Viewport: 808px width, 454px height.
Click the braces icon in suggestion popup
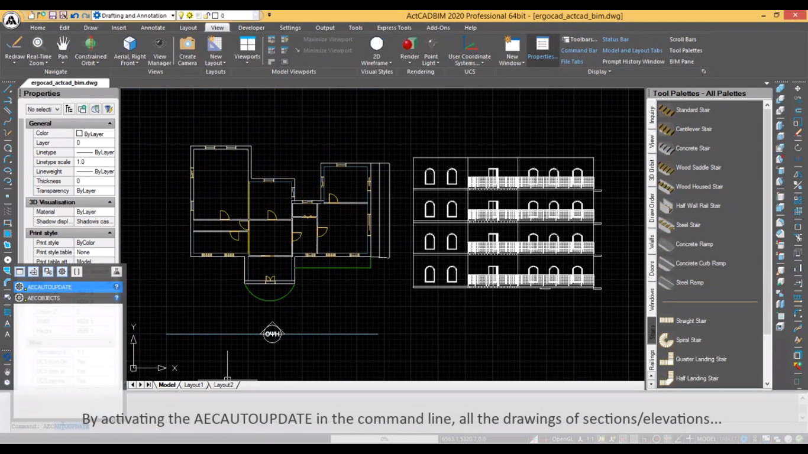(x=76, y=272)
